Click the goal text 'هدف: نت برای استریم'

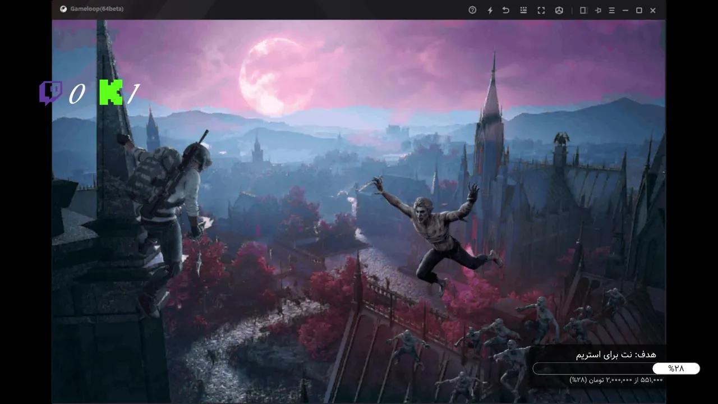(616, 355)
